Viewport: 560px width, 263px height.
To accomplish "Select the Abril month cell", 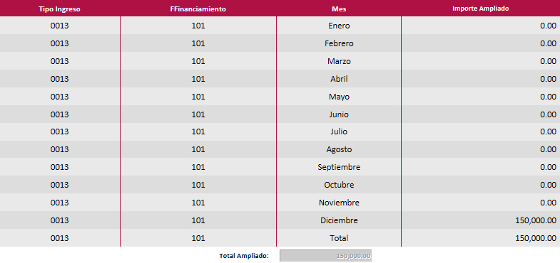I will [339, 79].
